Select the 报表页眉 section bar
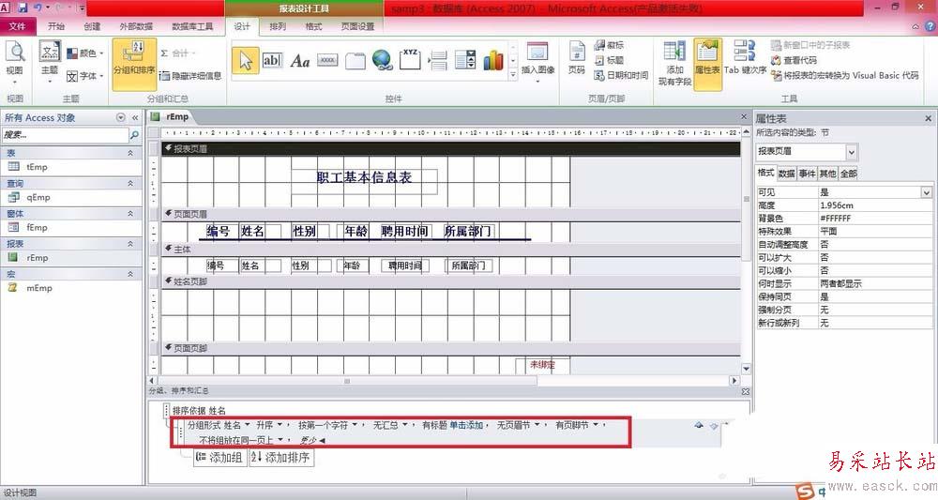938x500 pixels. coord(451,148)
